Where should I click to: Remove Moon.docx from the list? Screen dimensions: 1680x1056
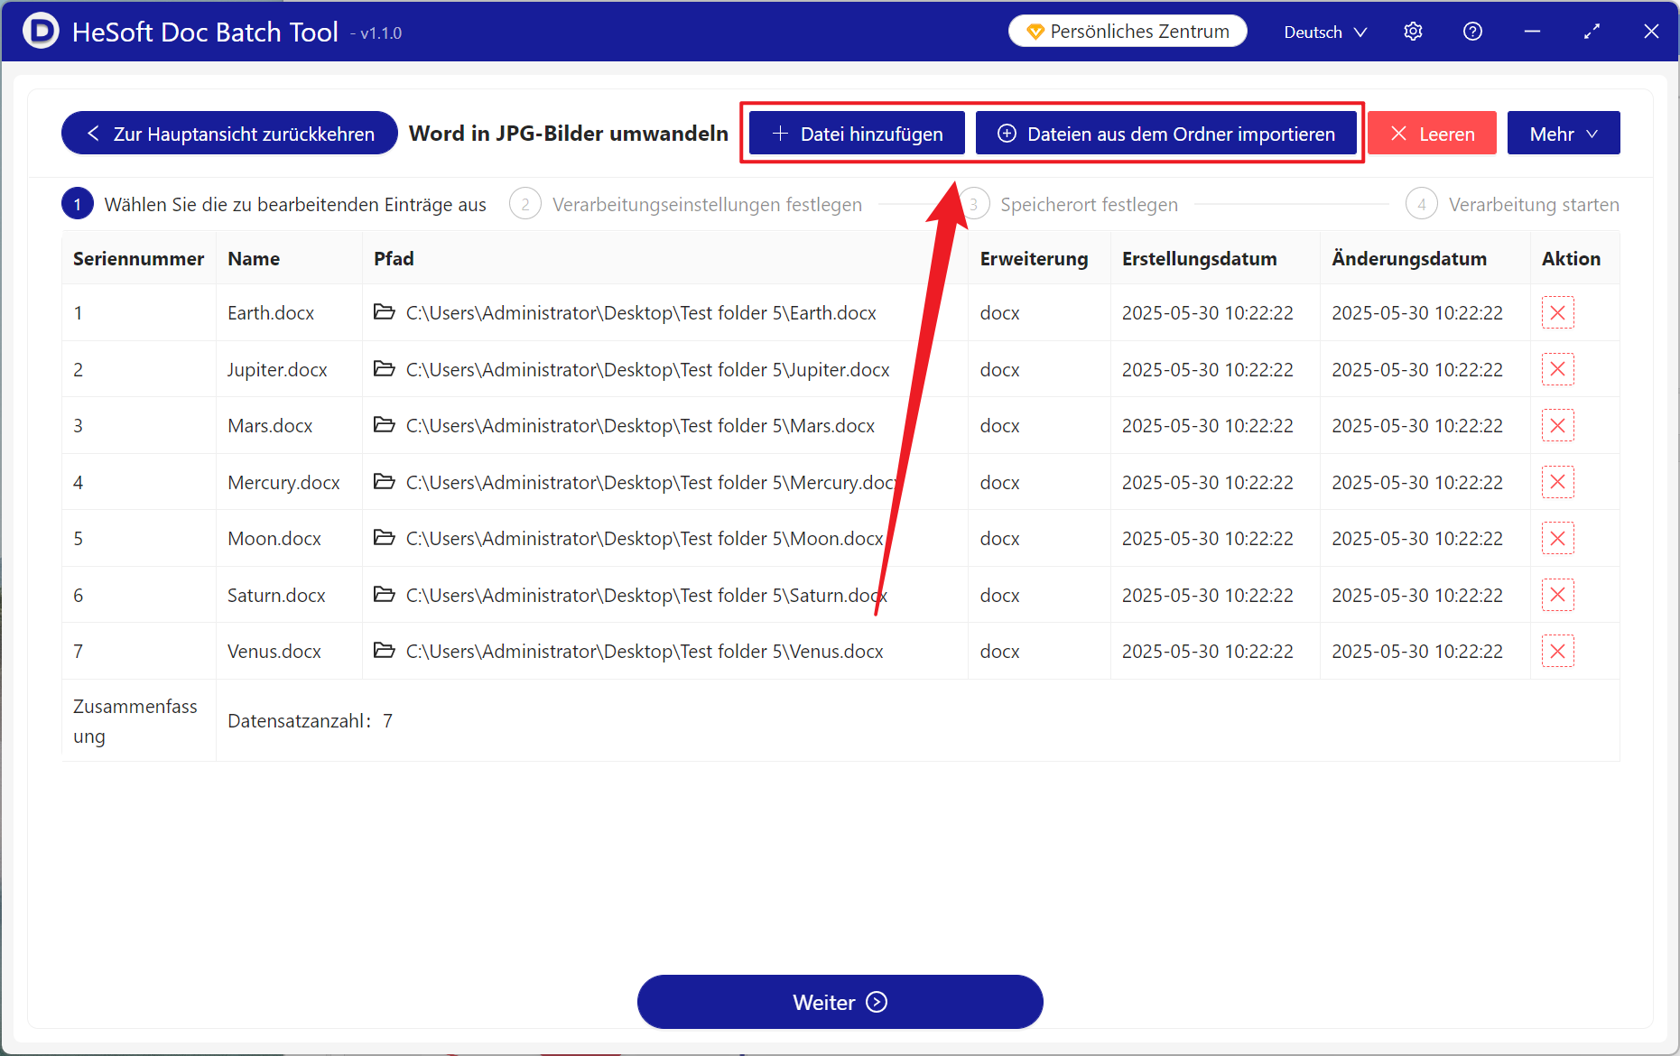(x=1557, y=539)
